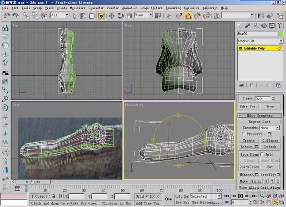Image resolution: width=286 pixels, height=207 pixels.
Task: Activate the Select and Rotate tool
Action: click(120, 16)
